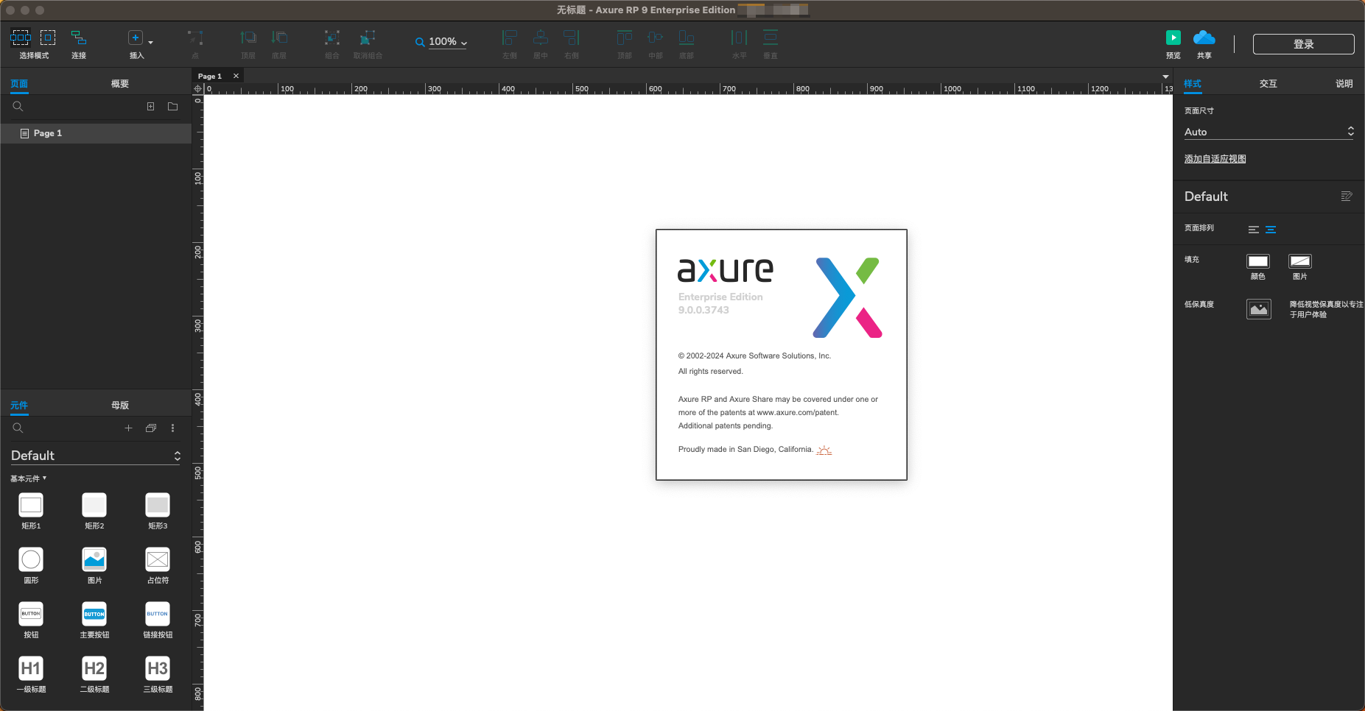The height and width of the screenshot is (711, 1365).
Task: Switch to the 母版 masters tab
Action: (x=120, y=406)
